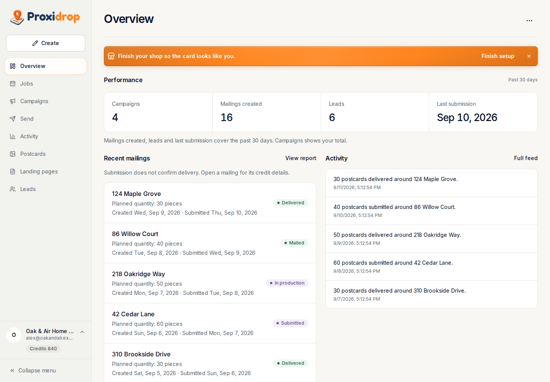Open the three-dot more options menu
The height and width of the screenshot is (382, 550).
pos(529,21)
